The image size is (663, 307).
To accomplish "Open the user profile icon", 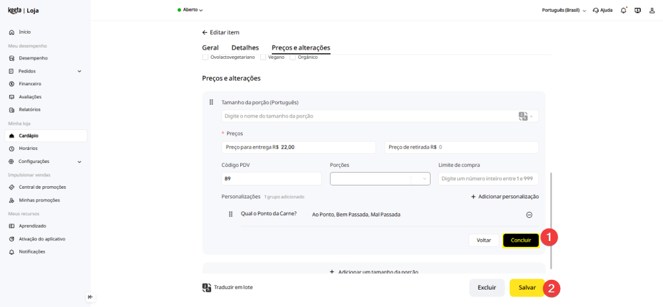I will click(651, 10).
